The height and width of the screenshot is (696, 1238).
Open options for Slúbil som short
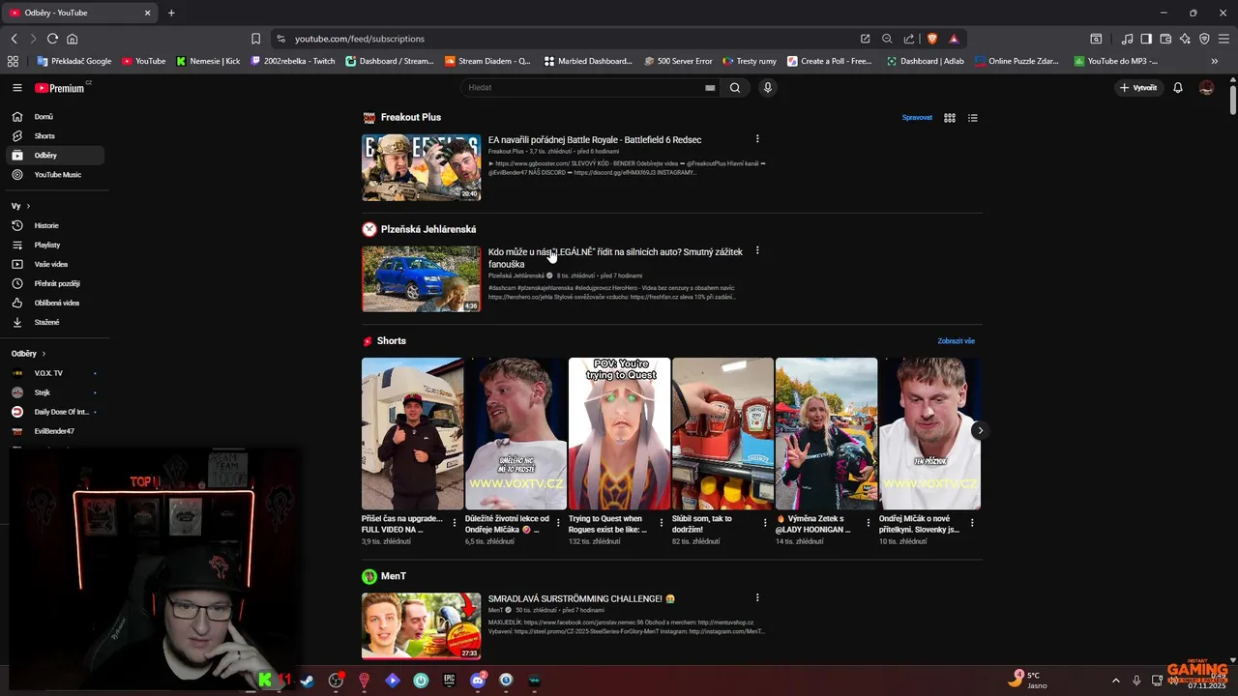765,523
